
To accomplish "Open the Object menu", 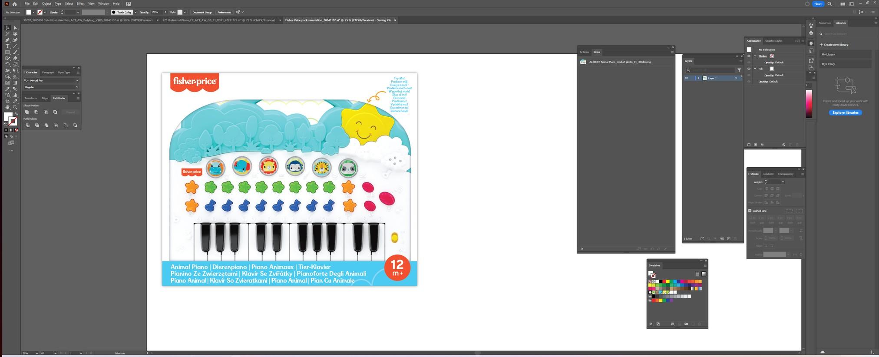I will [46, 4].
